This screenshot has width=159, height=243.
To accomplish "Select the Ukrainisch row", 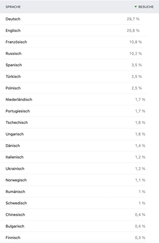I will pyautogui.click(x=79, y=169).
